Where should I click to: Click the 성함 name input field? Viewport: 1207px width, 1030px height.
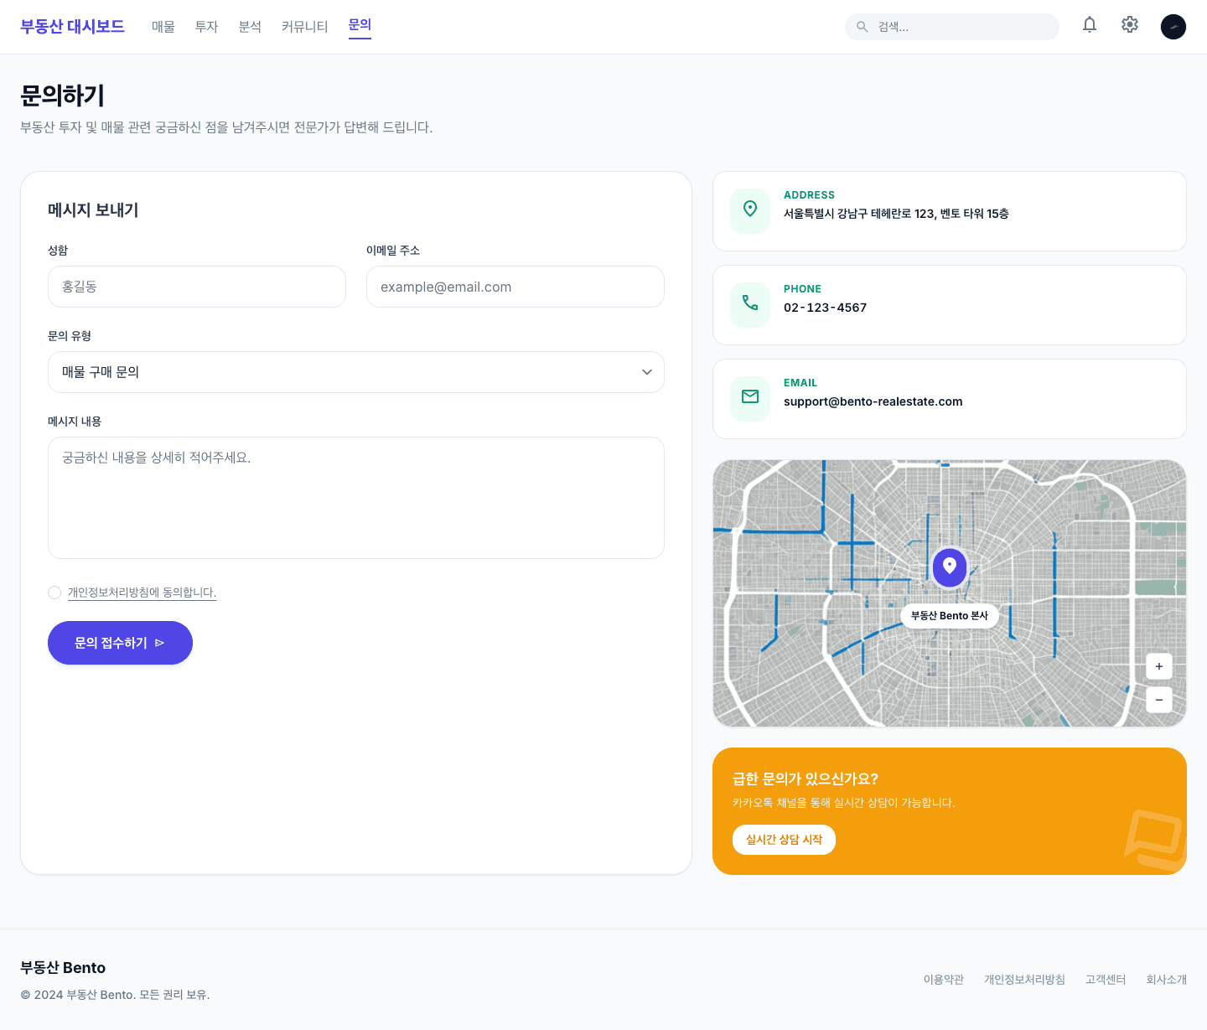(x=196, y=287)
